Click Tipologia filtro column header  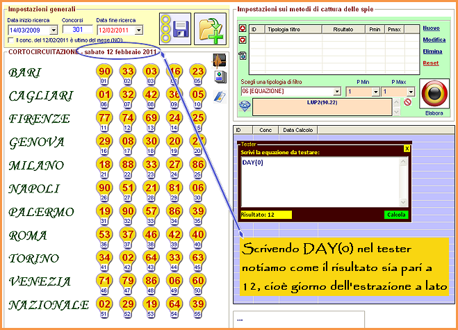293,29
